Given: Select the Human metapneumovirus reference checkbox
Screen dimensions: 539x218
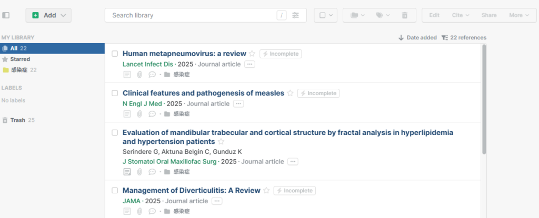Looking at the screenshot, I should [115, 54].
